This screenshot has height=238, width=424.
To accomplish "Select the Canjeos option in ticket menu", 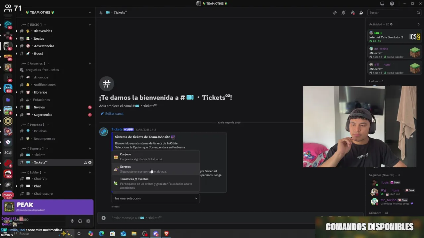I will coord(156,157).
